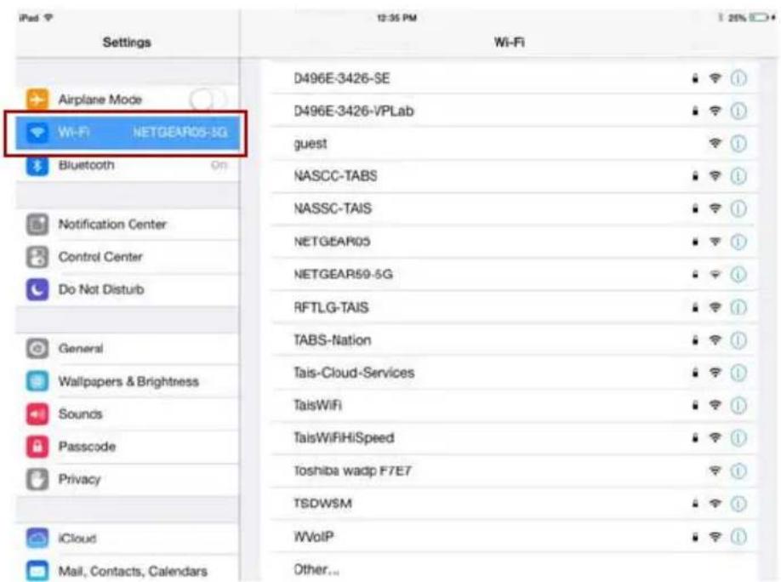This screenshot has width=781, height=582.
Task: Open info for D496E-3426-VPLab network
Action: coord(738,111)
